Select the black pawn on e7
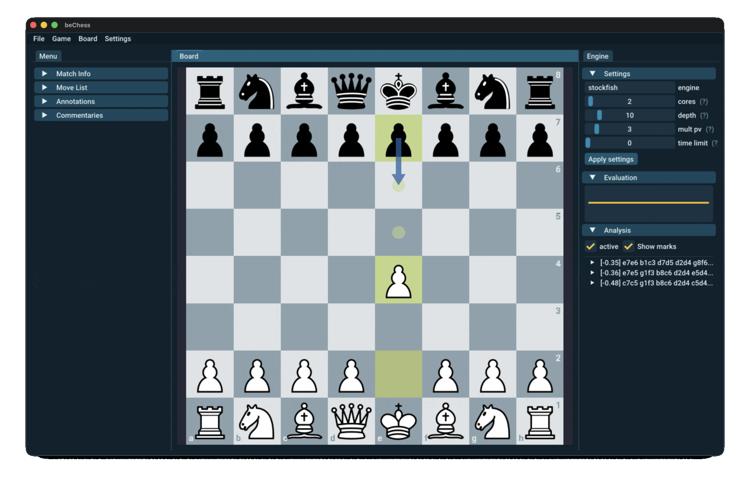Image resolution: width=750 pixels, height=490 pixels. point(398,139)
